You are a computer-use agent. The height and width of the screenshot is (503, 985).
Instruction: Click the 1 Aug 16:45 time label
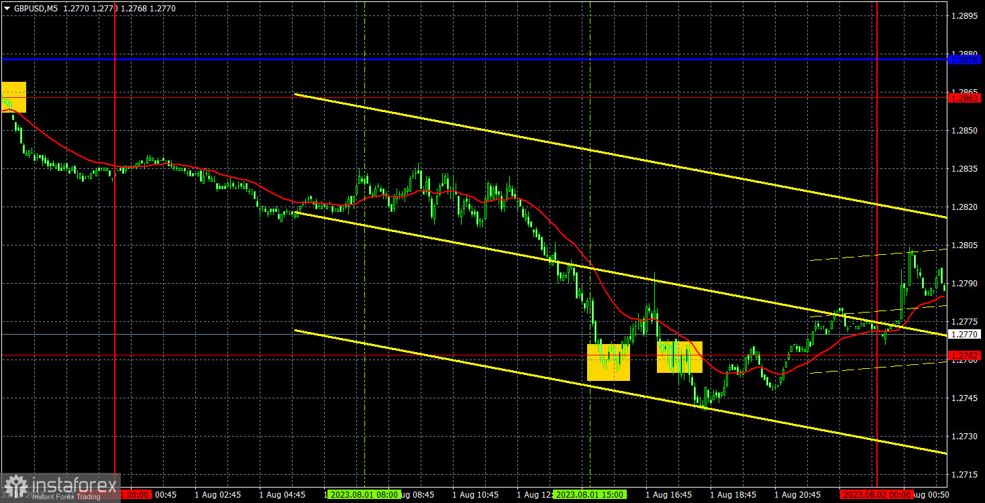668,494
